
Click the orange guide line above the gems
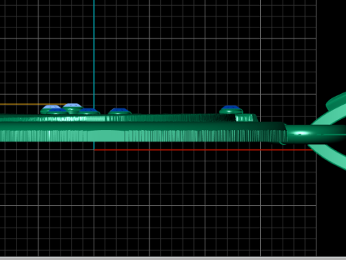(x=32, y=104)
